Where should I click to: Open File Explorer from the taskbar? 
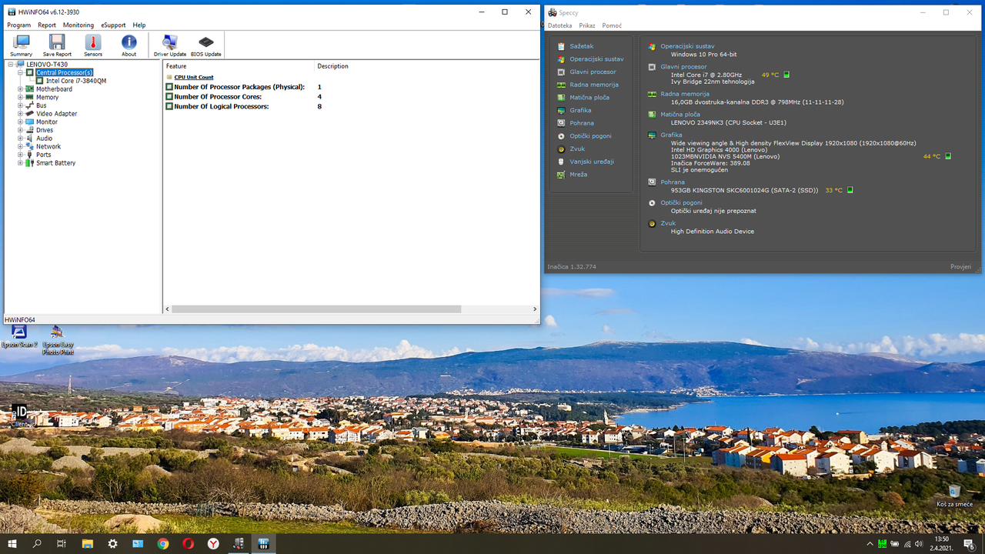[88, 543]
